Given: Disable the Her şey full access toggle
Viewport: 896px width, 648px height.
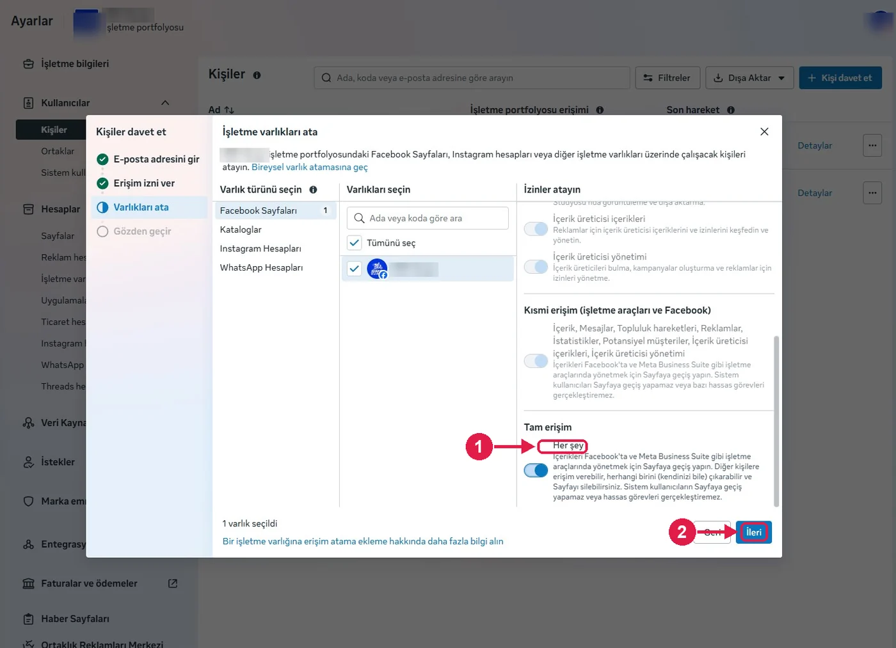Looking at the screenshot, I should (536, 470).
